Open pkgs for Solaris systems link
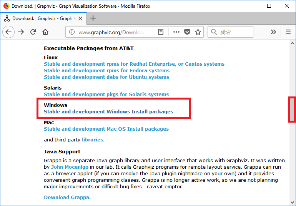The image size is (296, 206). click(106, 95)
